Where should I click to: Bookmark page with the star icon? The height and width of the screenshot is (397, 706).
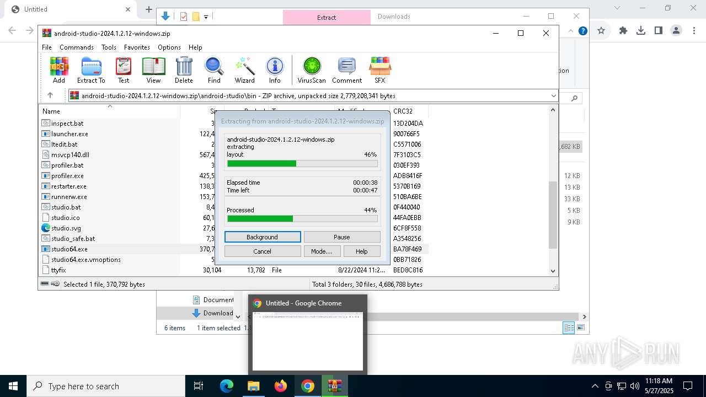pos(601,31)
